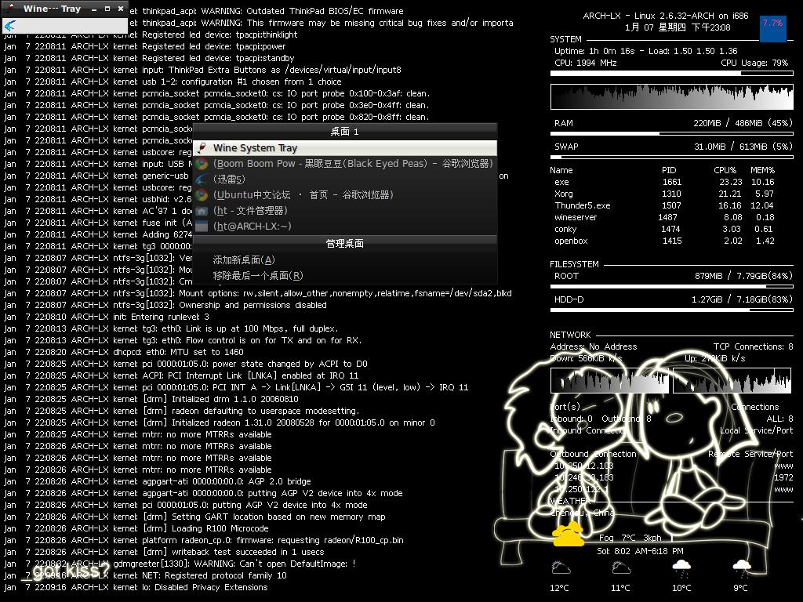Click the 'openbox' process name

[571, 241]
